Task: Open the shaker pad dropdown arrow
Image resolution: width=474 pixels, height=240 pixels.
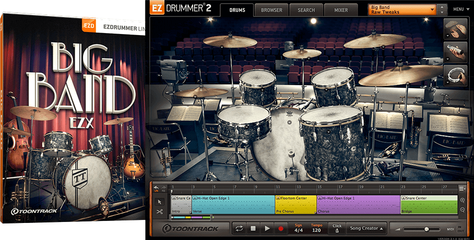Action: point(447,59)
